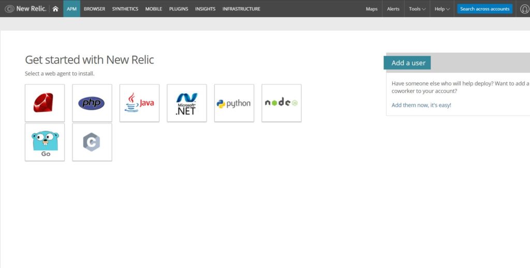530x268 pixels.
Task: Open the user account avatar icon
Action: (x=525, y=9)
